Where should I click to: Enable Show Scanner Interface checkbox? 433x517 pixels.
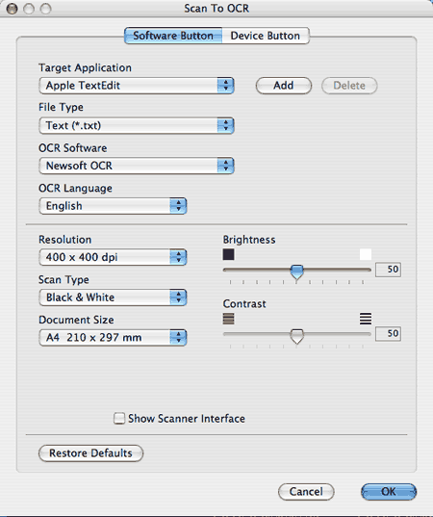(119, 418)
